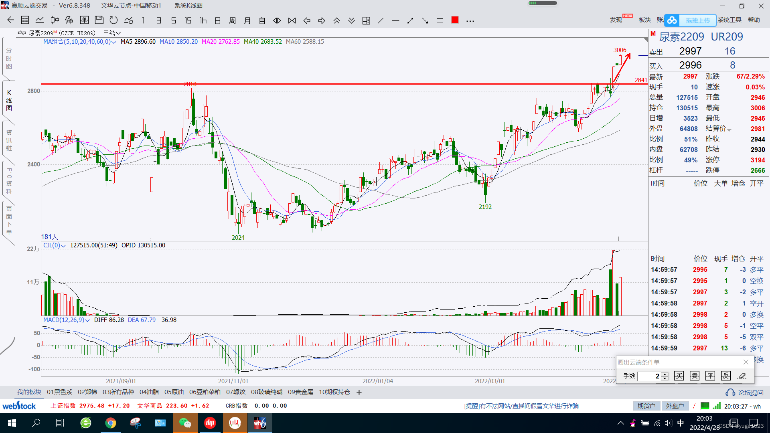770x433 pixels.
Task: Select the monthly 月 period icon
Action: click(247, 20)
